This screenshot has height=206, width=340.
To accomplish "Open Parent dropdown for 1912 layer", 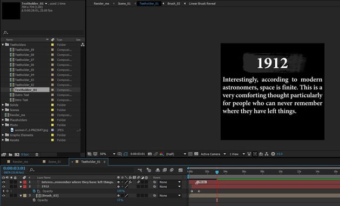I will [170, 187].
